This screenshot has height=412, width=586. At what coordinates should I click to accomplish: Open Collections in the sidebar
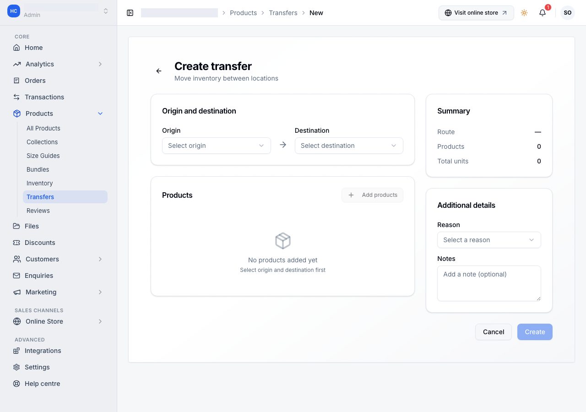[65, 142]
